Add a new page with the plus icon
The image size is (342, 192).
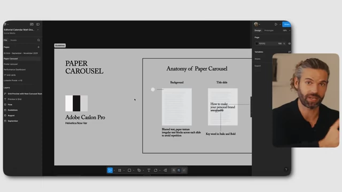[x=38, y=47]
